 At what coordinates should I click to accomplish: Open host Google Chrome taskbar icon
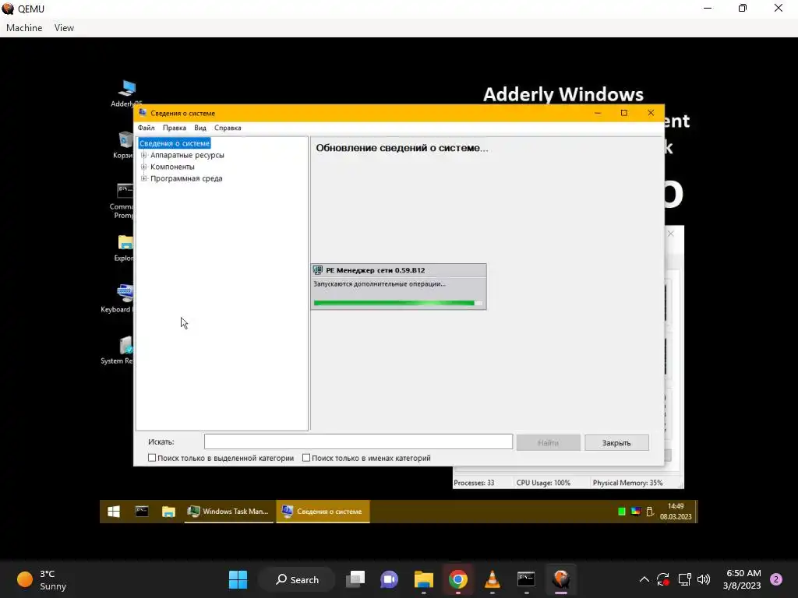[x=458, y=579]
